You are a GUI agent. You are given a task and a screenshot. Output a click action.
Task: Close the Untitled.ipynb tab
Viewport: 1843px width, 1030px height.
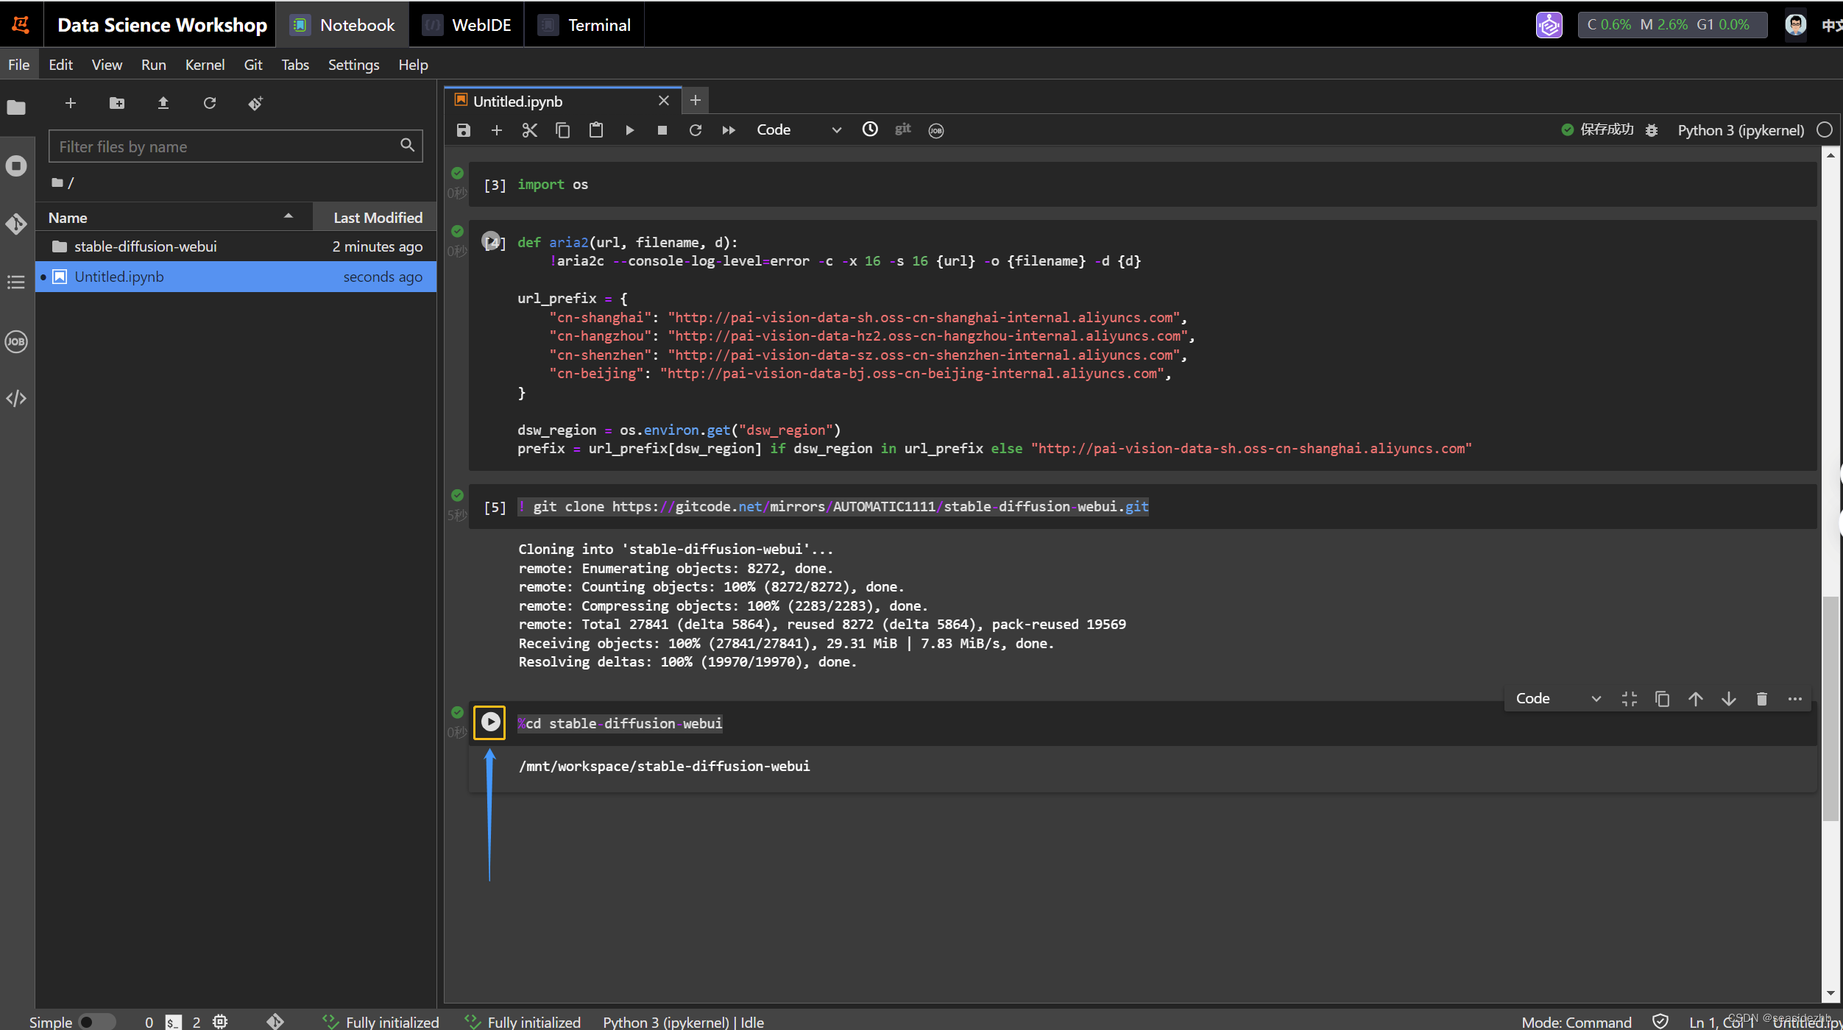coord(664,101)
